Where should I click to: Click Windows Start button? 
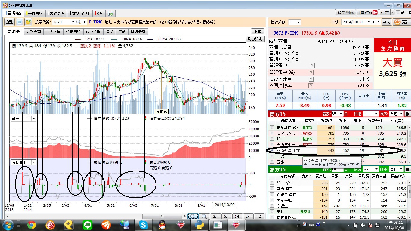pos(8,225)
